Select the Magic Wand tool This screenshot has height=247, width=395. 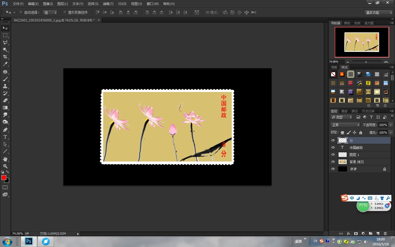click(x=5, y=50)
